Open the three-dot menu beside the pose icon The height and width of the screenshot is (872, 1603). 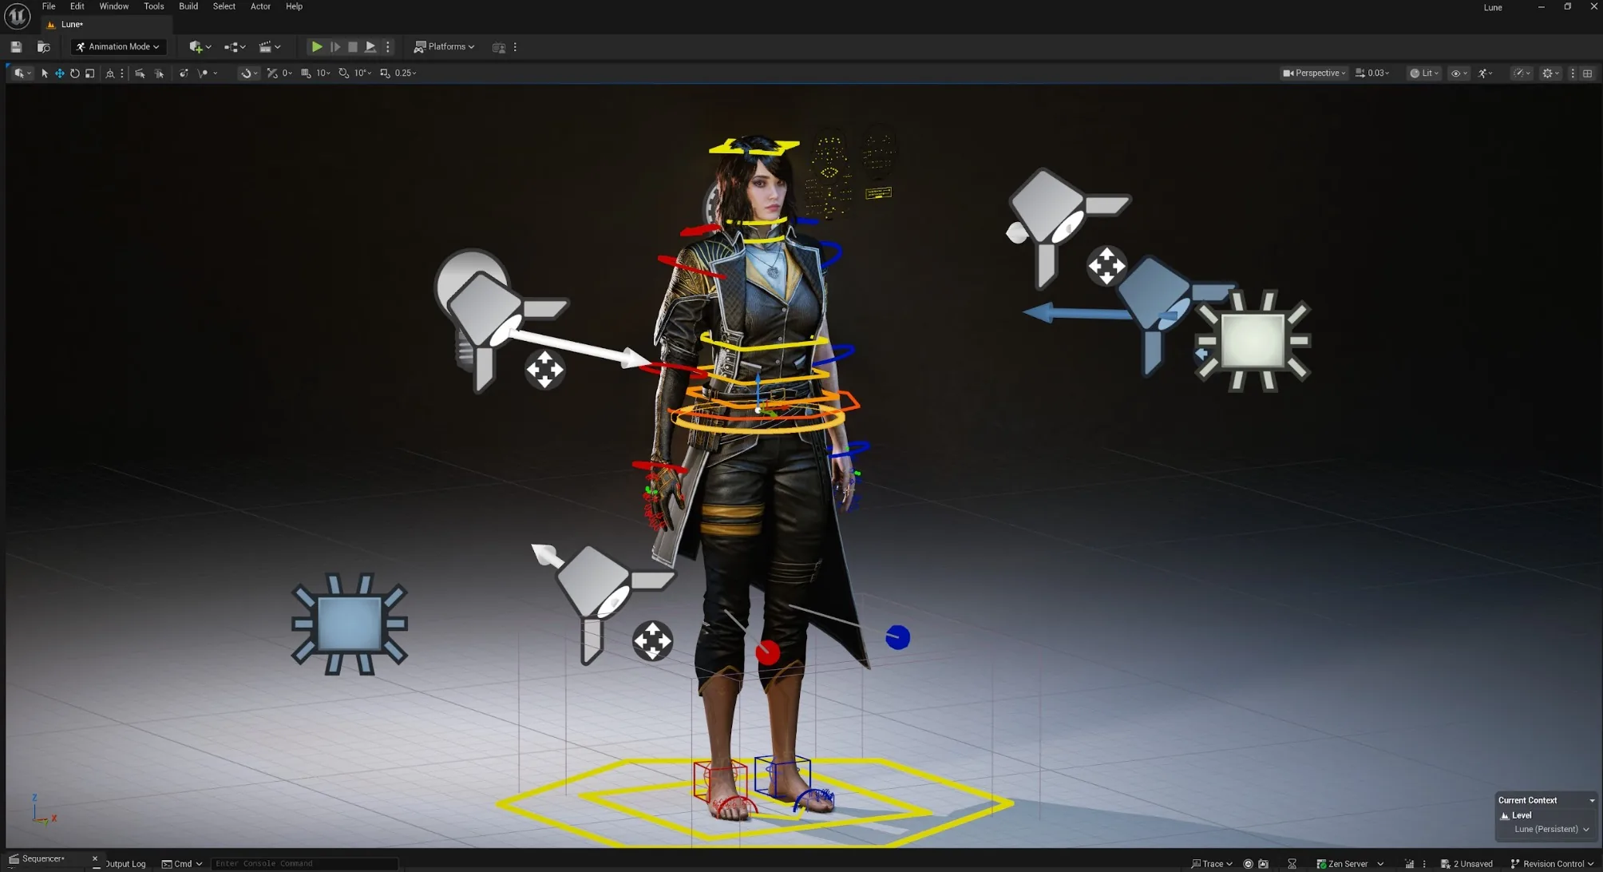coord(122,73)
